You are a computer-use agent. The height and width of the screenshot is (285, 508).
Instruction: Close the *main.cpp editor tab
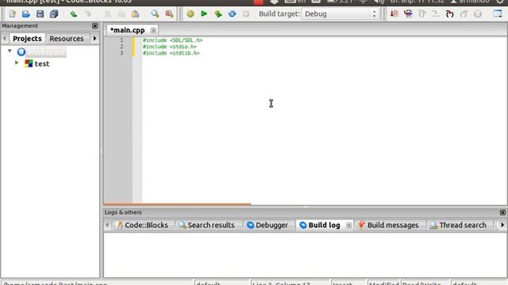153,30
